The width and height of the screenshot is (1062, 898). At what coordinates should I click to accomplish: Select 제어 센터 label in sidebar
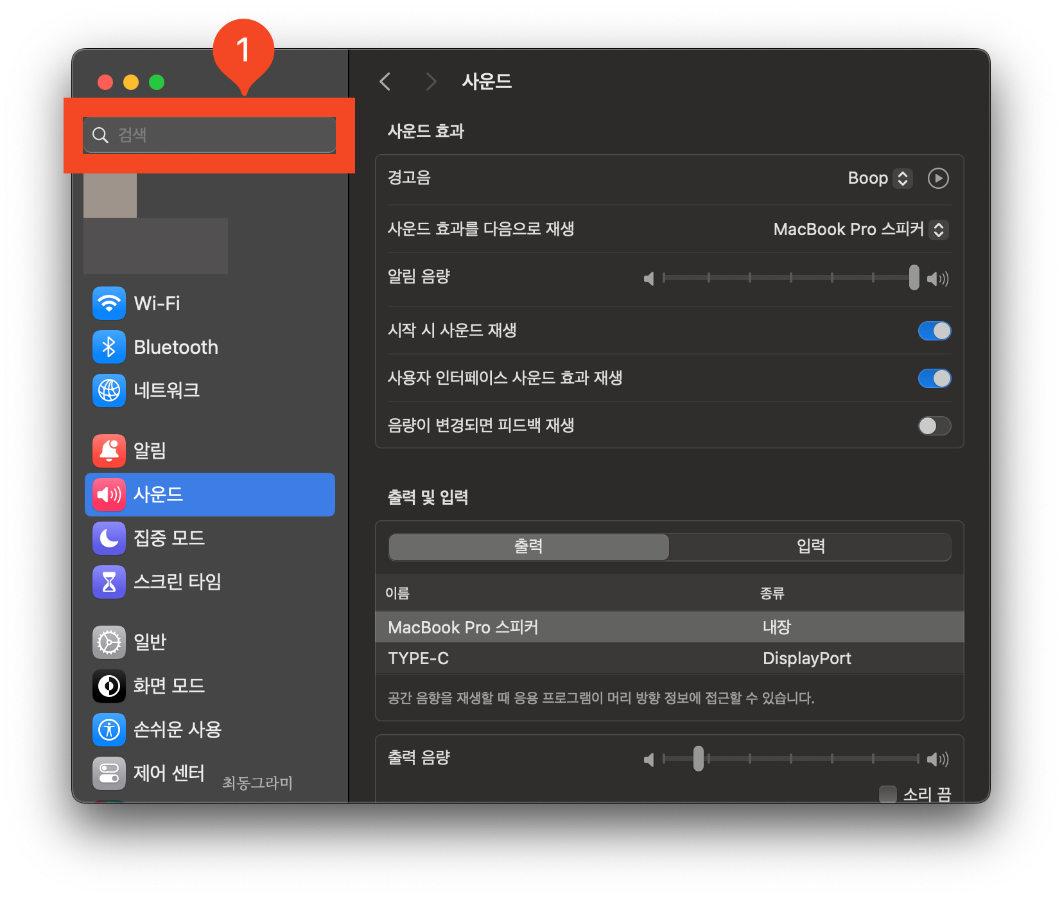[x=169, y=773]
